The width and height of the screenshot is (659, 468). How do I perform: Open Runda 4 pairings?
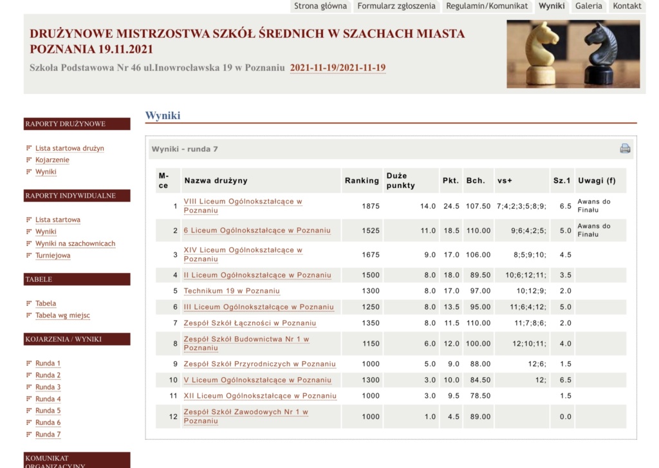click(x=48, y=399)
